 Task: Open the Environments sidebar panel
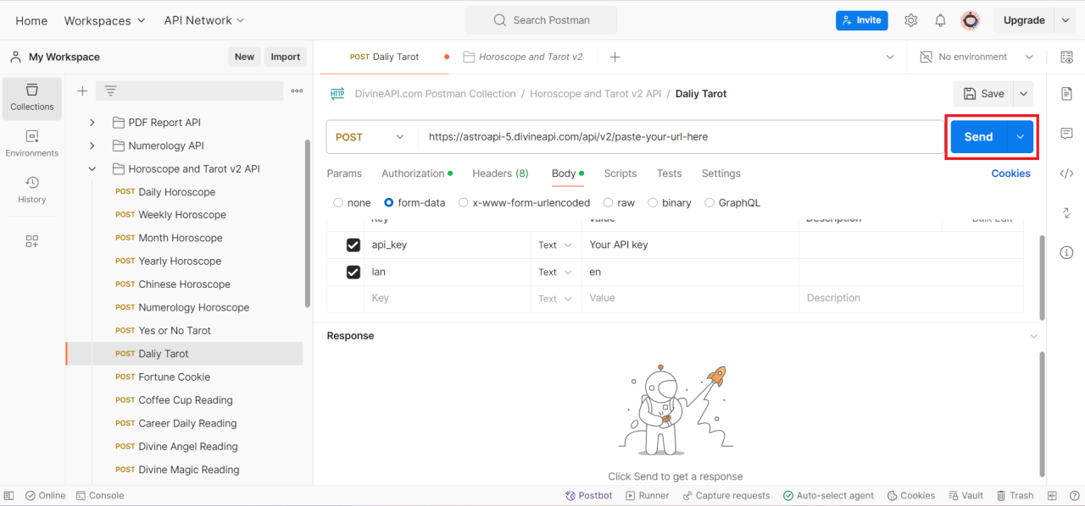click(32, 144)
